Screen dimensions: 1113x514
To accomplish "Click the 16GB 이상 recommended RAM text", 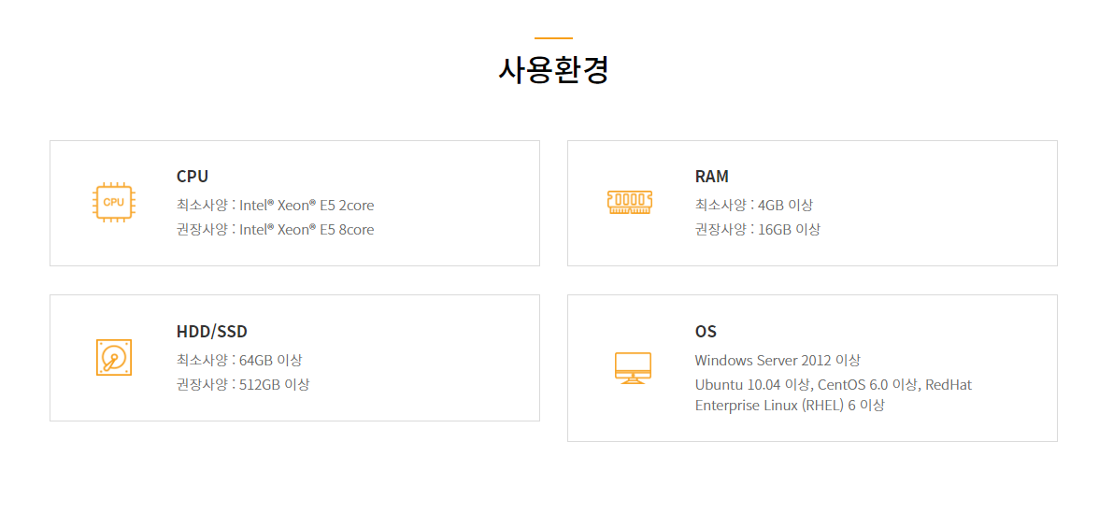I will click(x=789, y=229).
